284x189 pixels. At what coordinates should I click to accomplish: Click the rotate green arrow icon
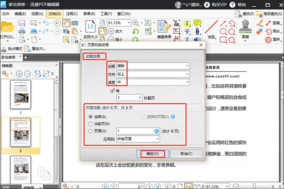[x=135, y=31]
